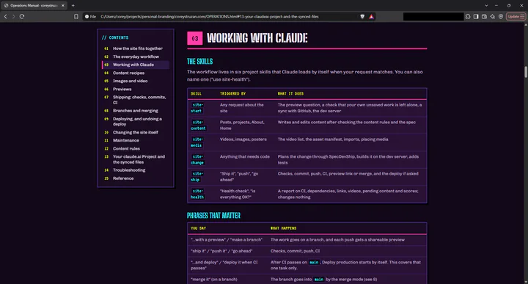Image resolution: width=528 pixels, height=284 pixels.
Task: Click the site-health skill code tag
Action: [x=198, y=194]
